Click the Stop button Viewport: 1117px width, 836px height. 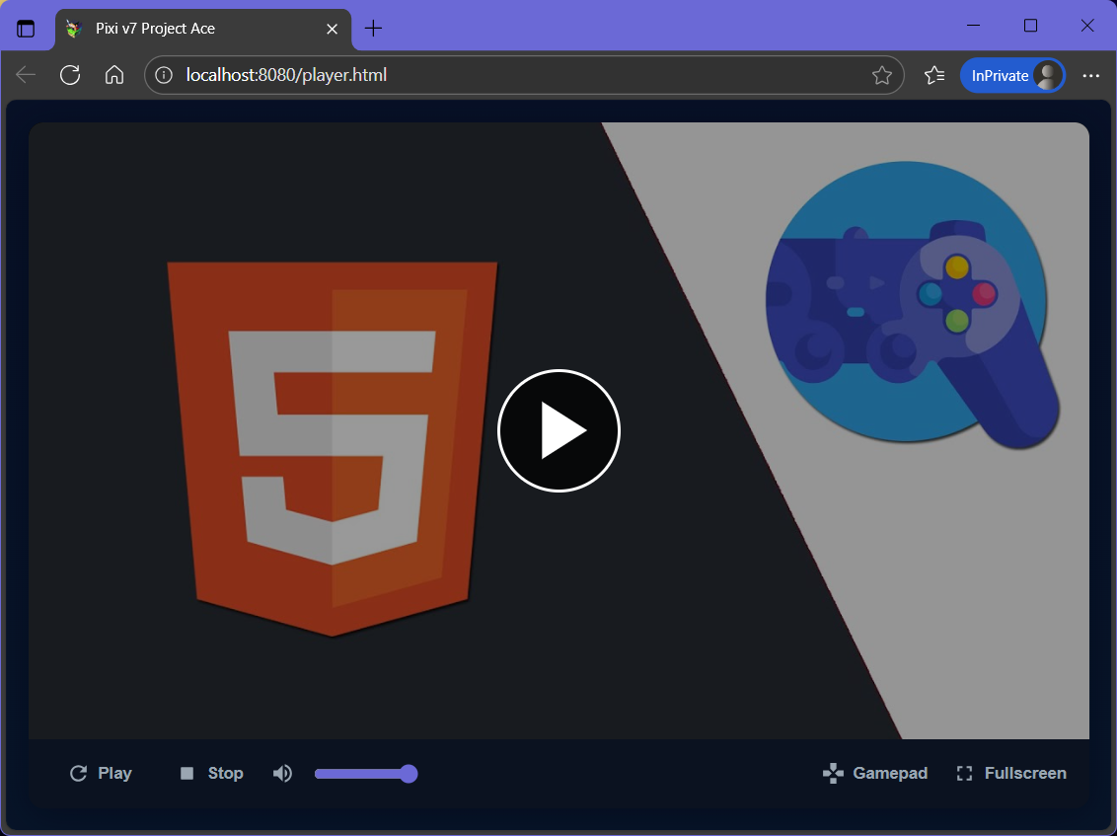pyautogui.click(x=211, y=773)
